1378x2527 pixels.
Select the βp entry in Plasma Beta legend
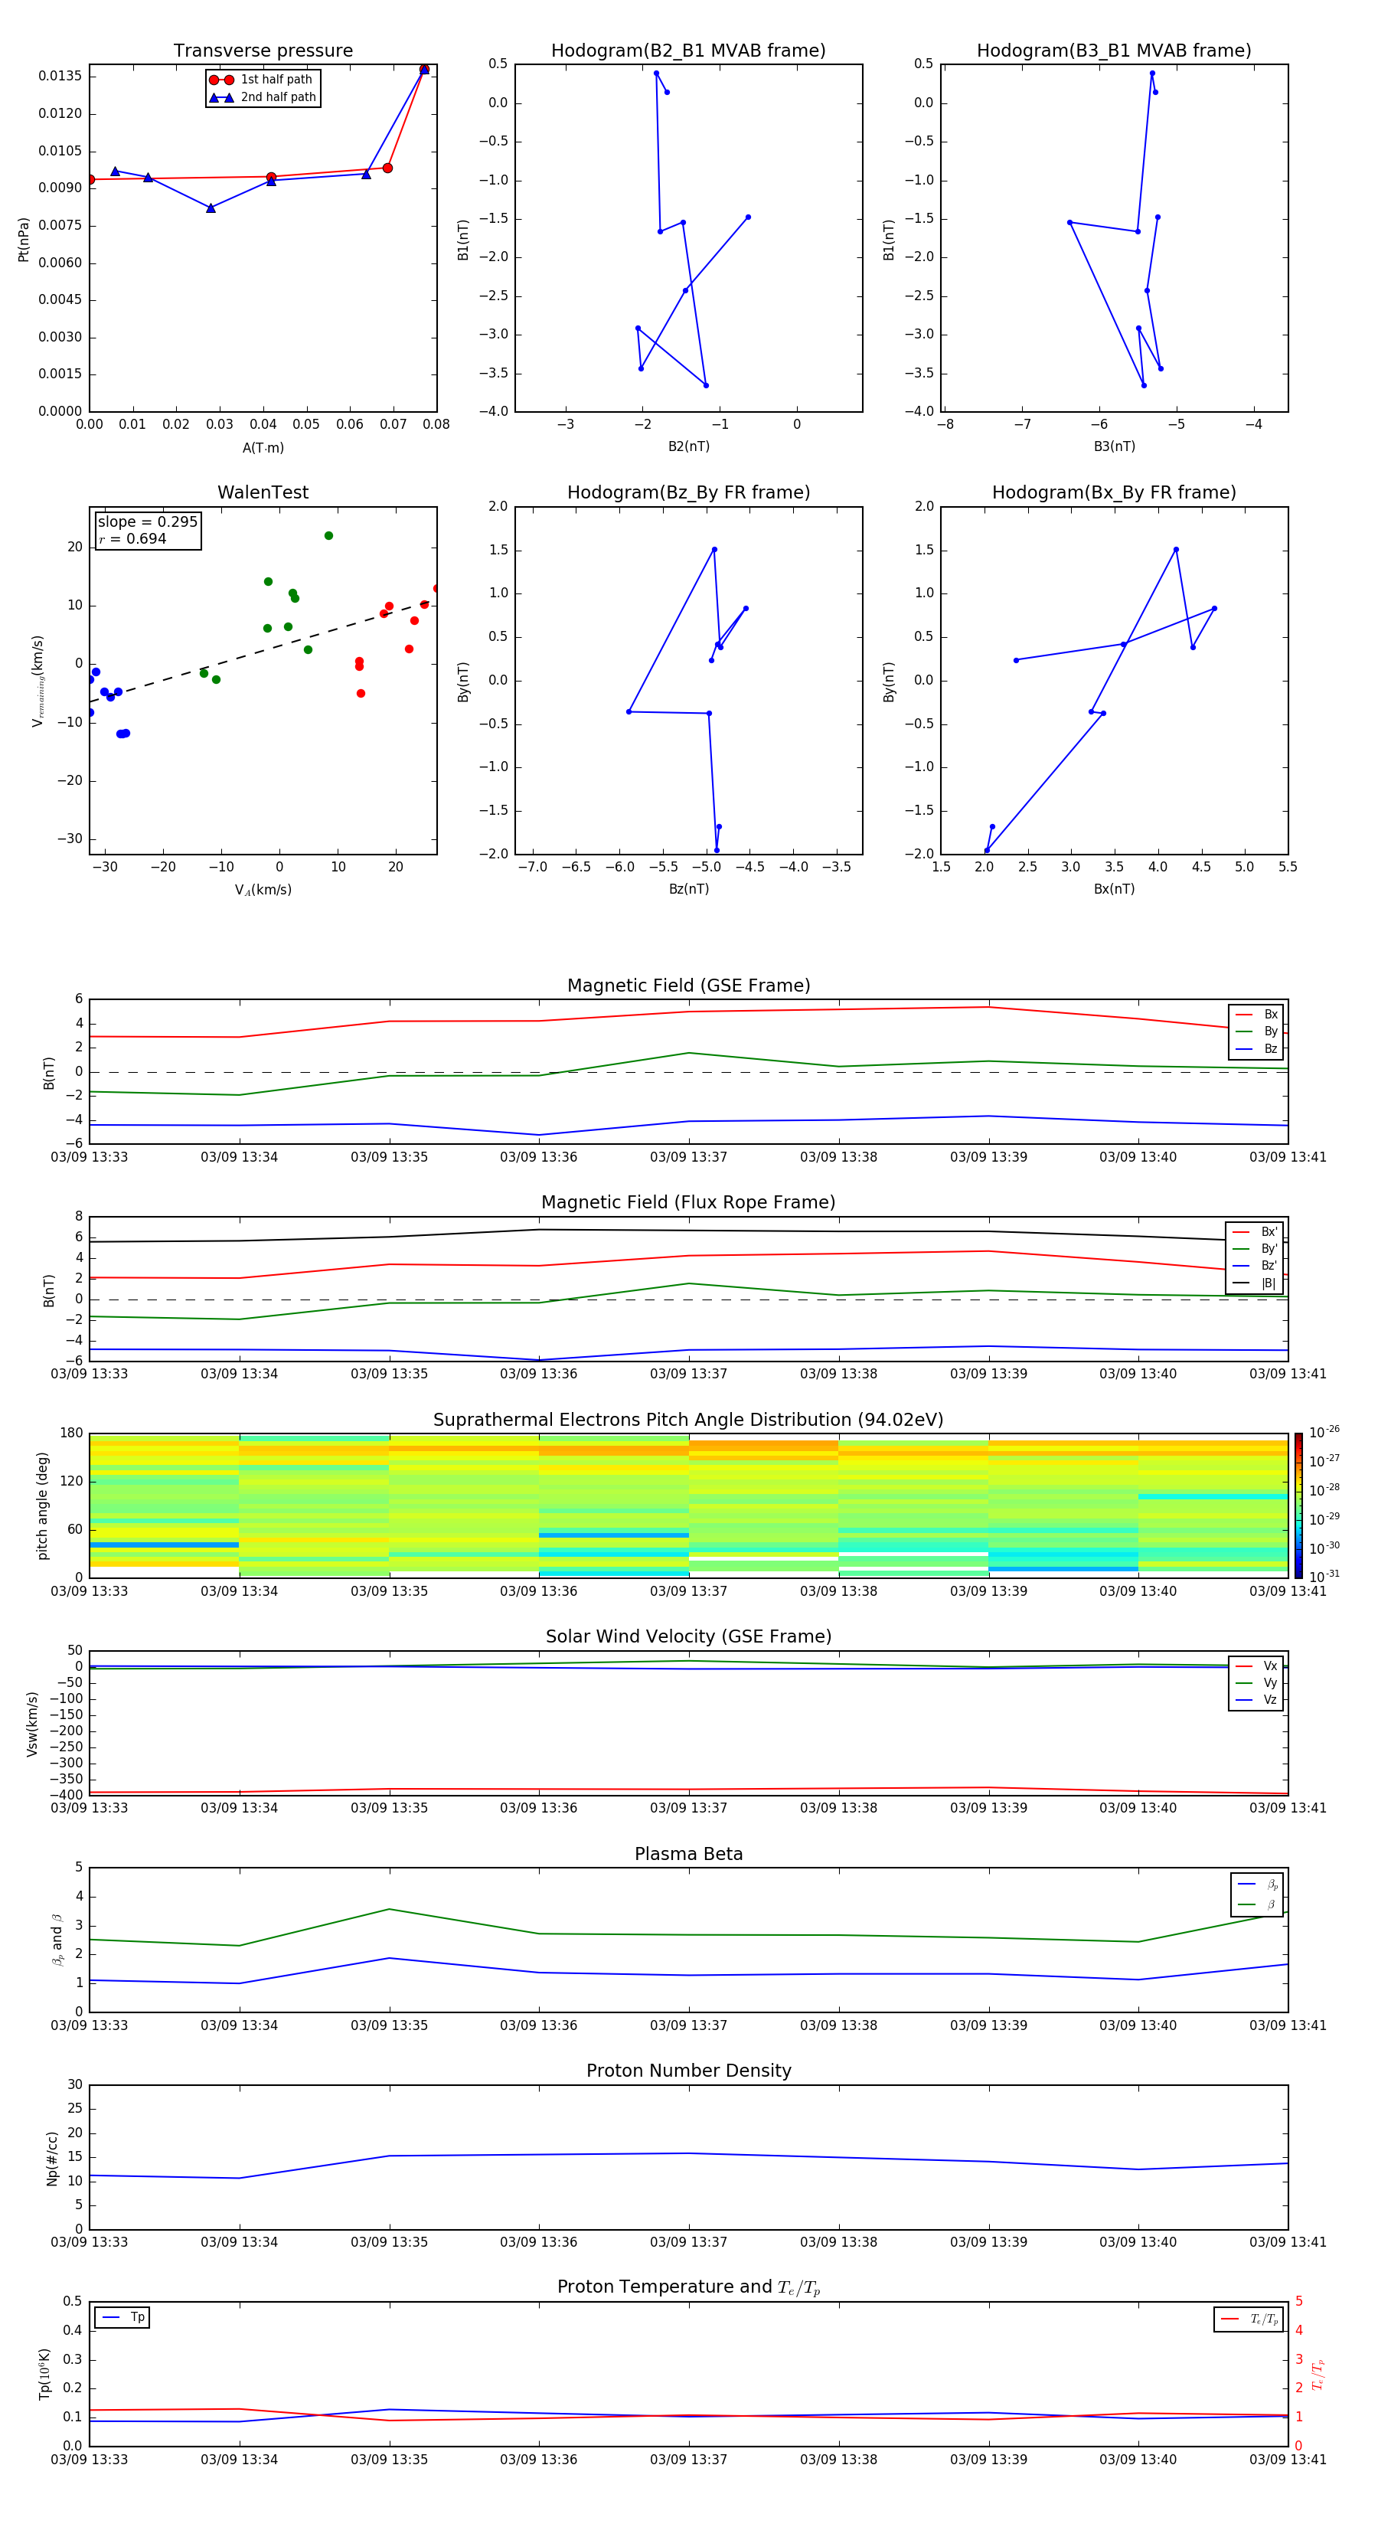(1259, 1884)
